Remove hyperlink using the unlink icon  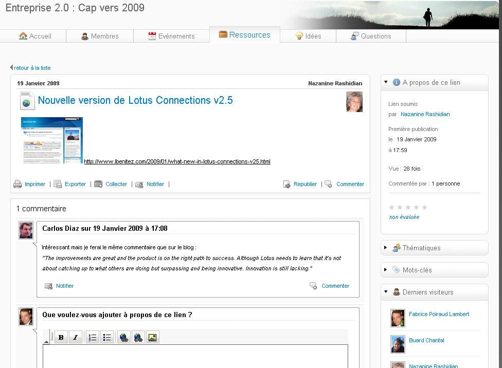click(x=138, y=337)
